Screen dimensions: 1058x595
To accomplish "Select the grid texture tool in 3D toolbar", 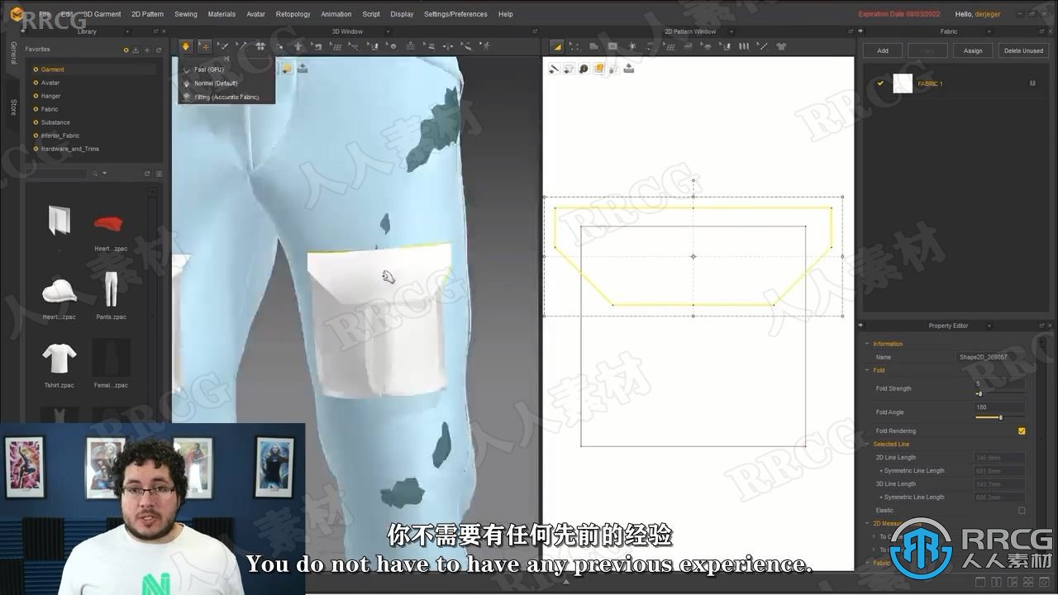I will pos(336,46).
